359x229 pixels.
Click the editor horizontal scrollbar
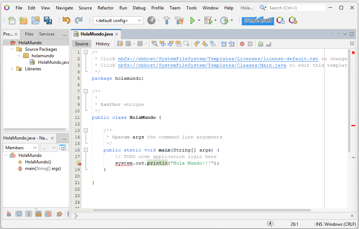tap(201, 210)
